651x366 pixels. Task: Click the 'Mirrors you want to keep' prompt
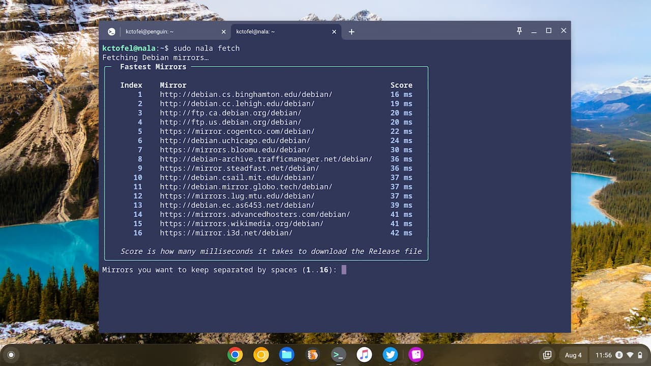pyautogui.click(x=219, y=269)
